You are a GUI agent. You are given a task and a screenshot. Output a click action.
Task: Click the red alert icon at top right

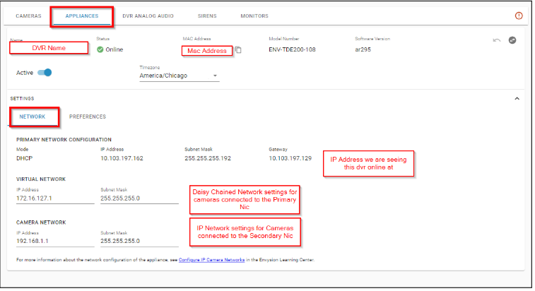[x=519, y=16]
